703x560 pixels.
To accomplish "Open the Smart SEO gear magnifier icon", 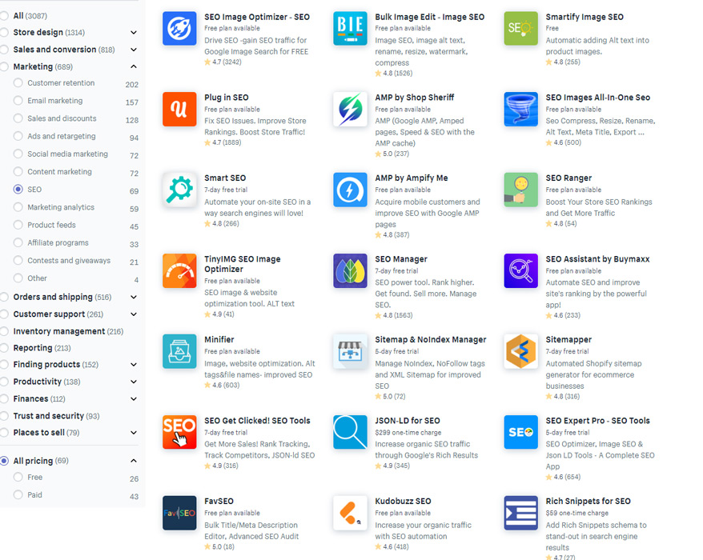I will (x=179, y=190).
